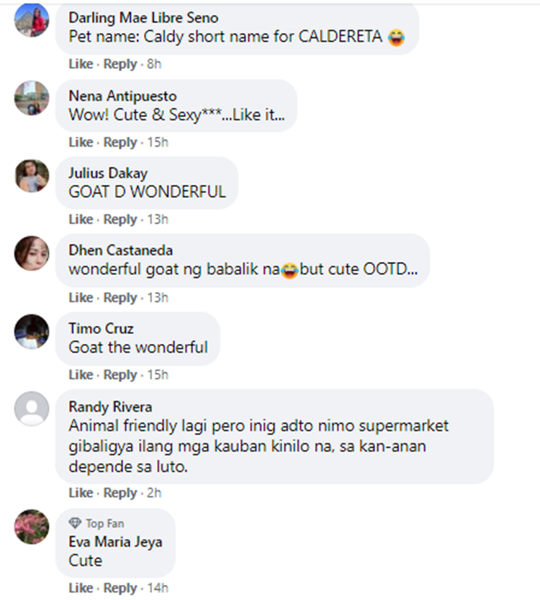Like Timo Cruz's comment
Screen dimensions: 540x600
click(x=81, y=375)
